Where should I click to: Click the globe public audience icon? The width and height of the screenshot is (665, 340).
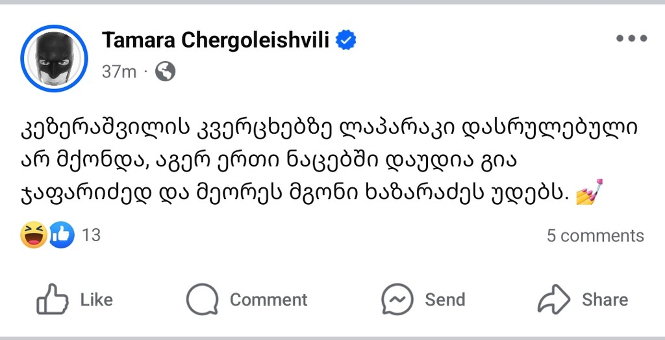coord(166,72)
